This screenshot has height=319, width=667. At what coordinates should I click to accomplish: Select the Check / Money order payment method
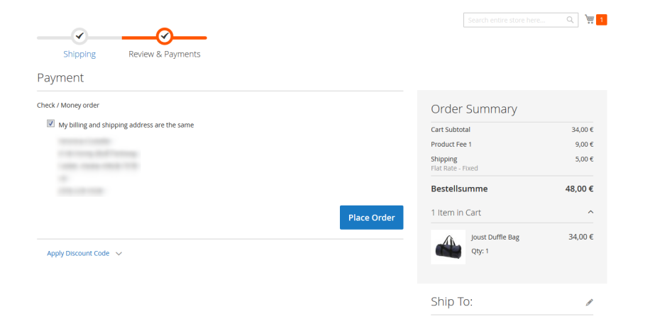(68, 105)
